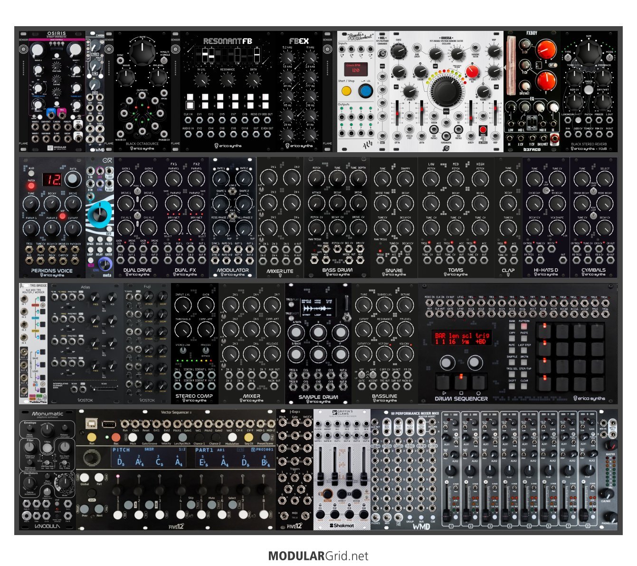Viewport: 637px width, 566px height.
Task: Click the large central knob on Odessa
Action: click(x=447, y=92)
